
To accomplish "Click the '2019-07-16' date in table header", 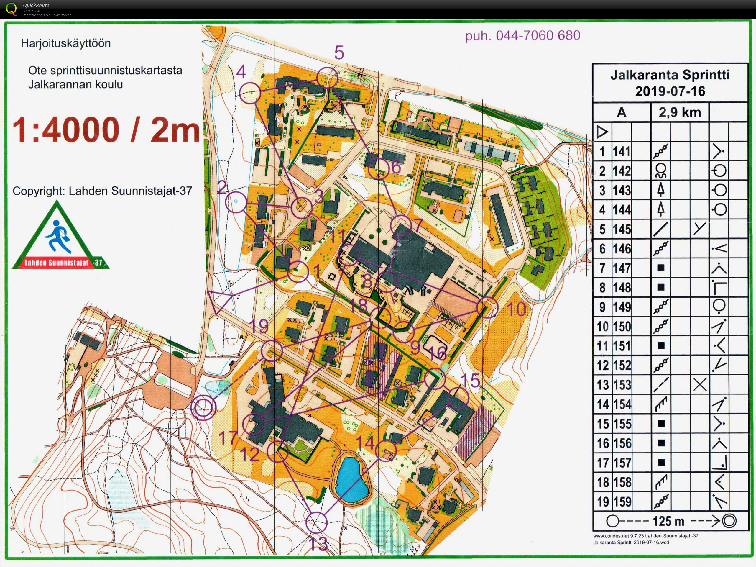I will tap(670, 91).
